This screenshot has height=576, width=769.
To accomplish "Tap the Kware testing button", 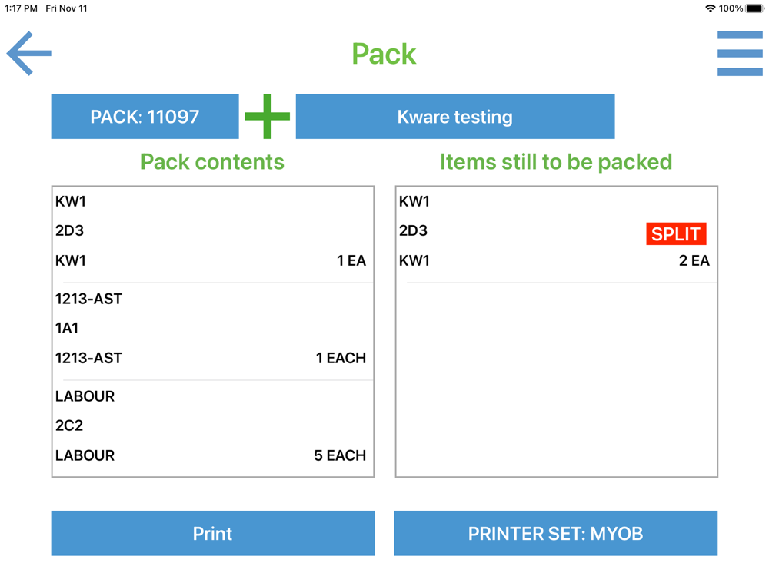I will (454, 117).
